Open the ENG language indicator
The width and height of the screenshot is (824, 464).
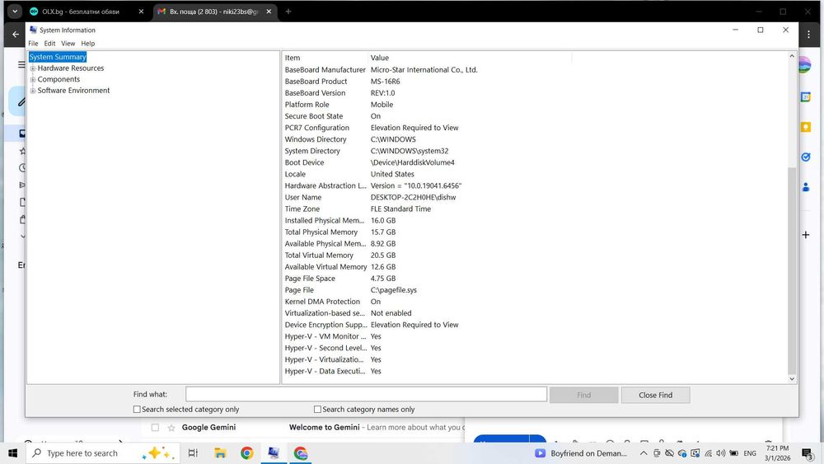pos(750,453)
